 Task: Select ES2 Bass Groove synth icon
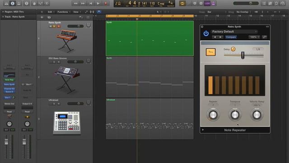67,81
